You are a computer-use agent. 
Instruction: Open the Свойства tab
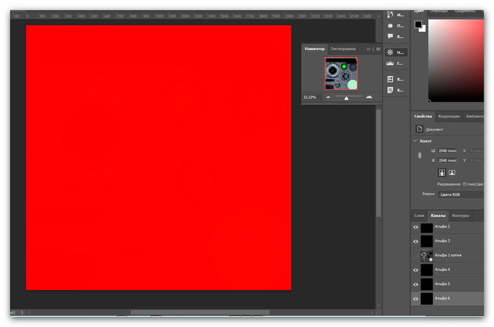tap(423, 116)
